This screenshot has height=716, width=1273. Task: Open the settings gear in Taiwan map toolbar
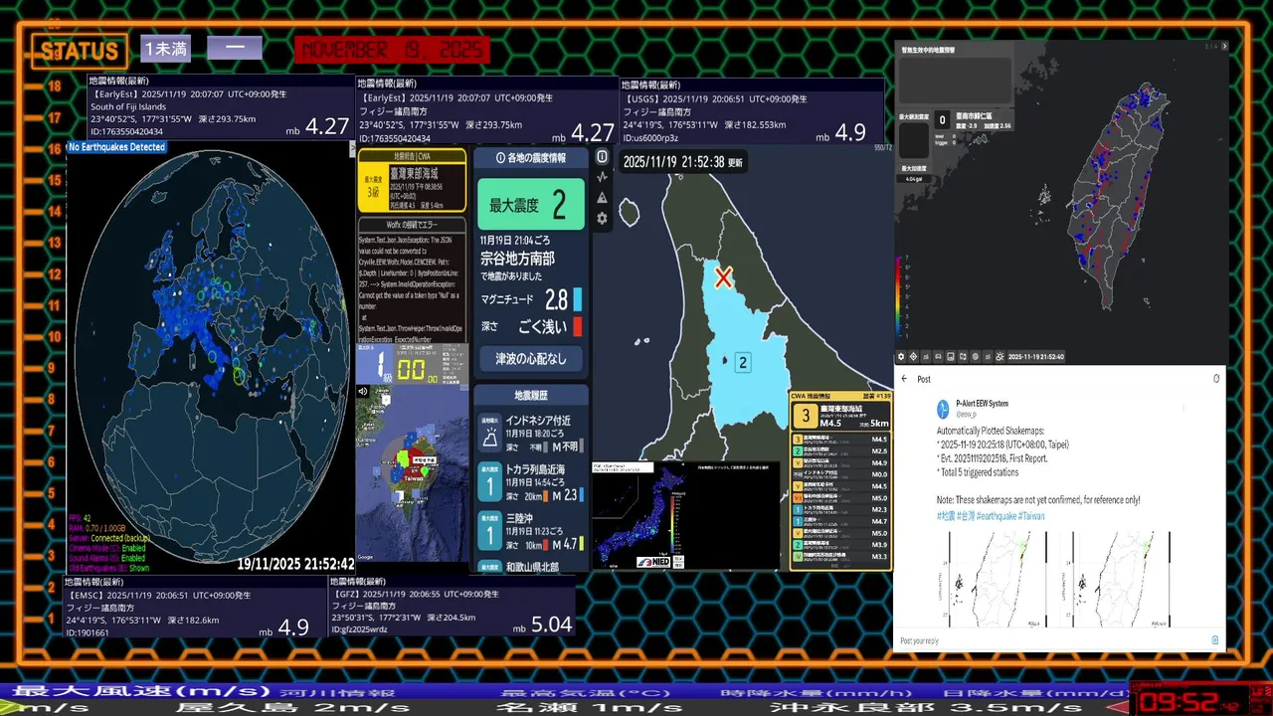(901, 356)
